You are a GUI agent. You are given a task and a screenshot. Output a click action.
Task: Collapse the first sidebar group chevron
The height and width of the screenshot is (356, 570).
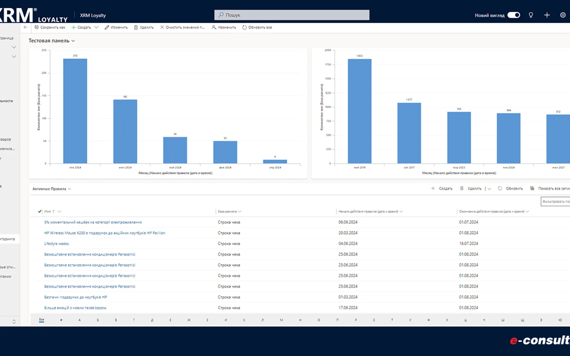tap(14, 47)
